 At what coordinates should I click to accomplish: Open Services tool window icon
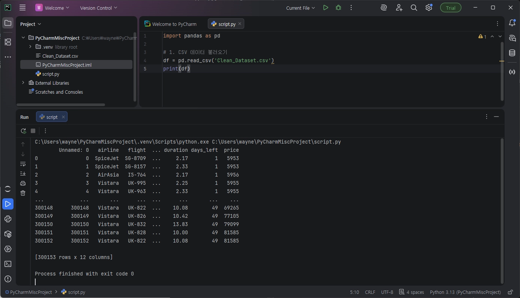point(8,249)
